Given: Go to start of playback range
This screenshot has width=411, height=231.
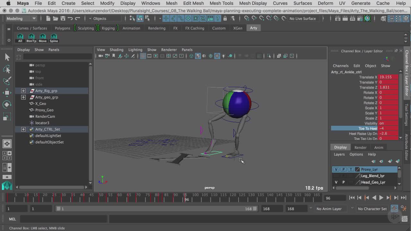Looking at the screenshot, I should 352,198.
